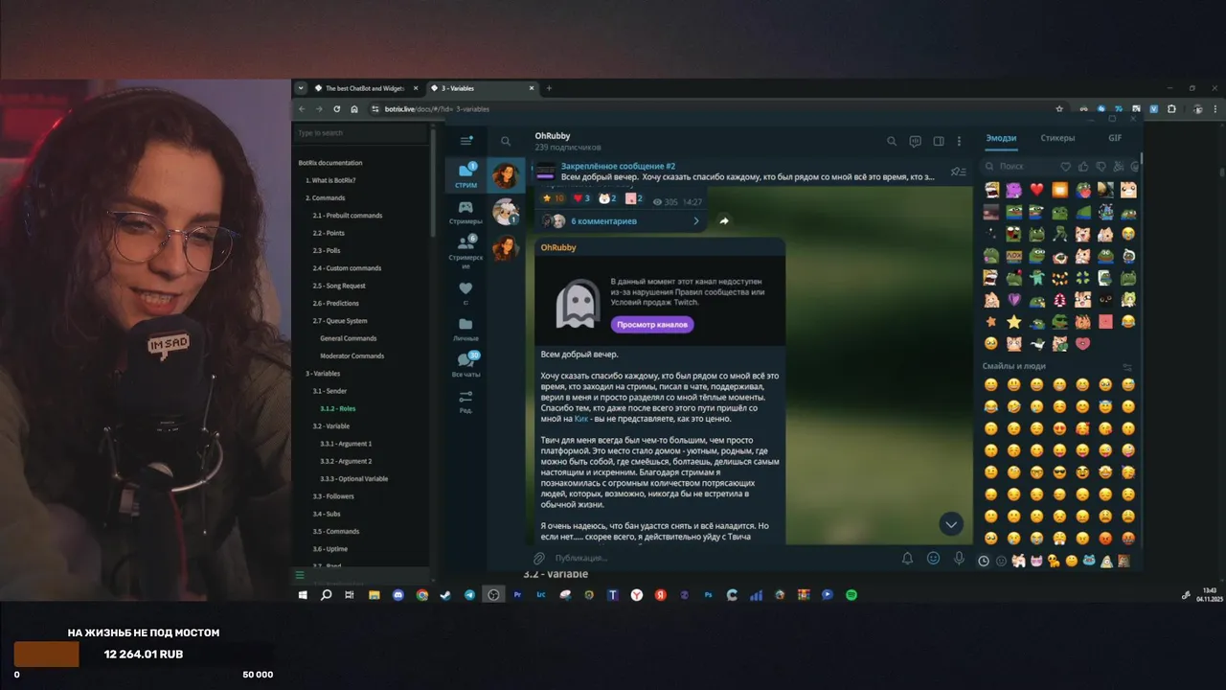Toggle the right info side panel
The height and width of the screenshot is (690, 1226).
(939, 141)
